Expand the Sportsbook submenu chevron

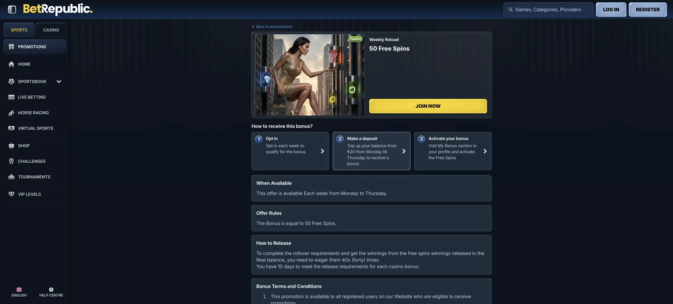click(59, 82)
